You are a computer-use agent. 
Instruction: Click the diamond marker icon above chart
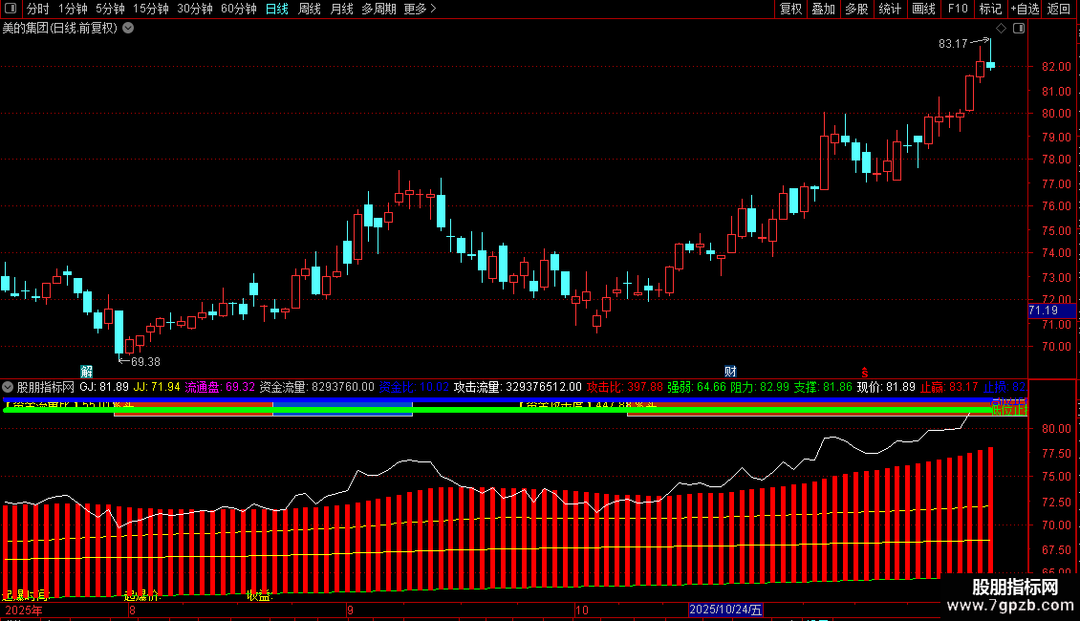pos(1002,29)
